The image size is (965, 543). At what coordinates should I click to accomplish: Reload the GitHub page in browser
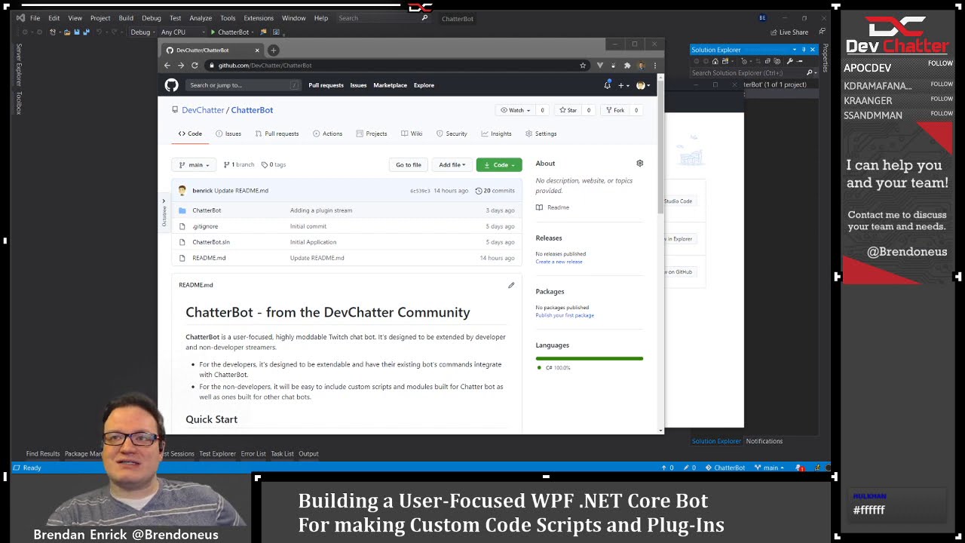[195, 66]
